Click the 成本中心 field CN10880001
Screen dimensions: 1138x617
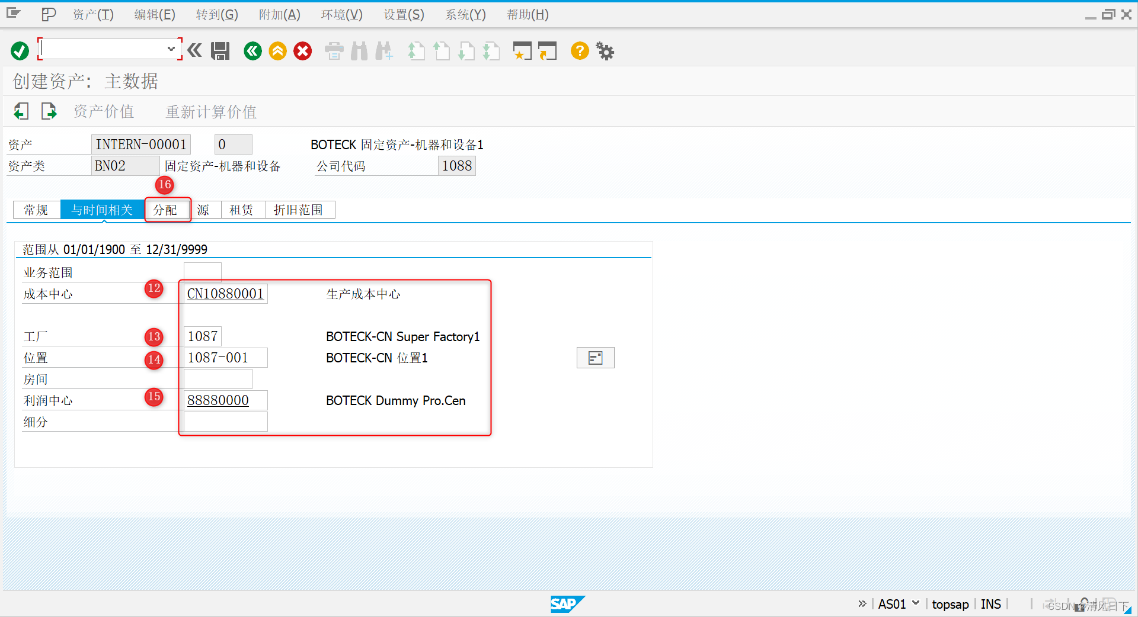225,294
